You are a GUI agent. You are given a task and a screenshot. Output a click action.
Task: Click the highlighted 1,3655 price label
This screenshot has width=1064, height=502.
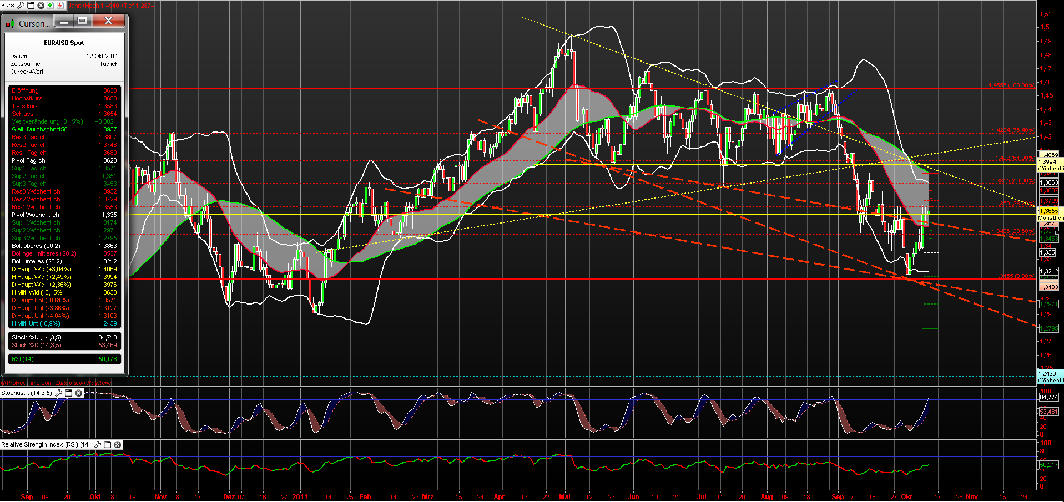click(1049, 211)
